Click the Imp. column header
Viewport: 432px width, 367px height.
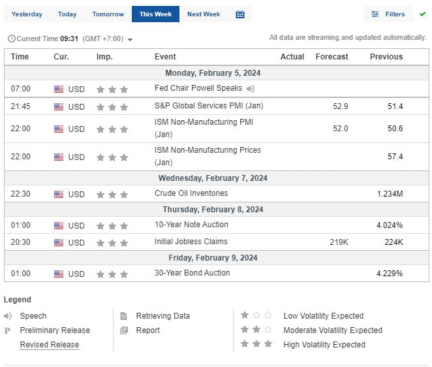[x=104, y=57]
